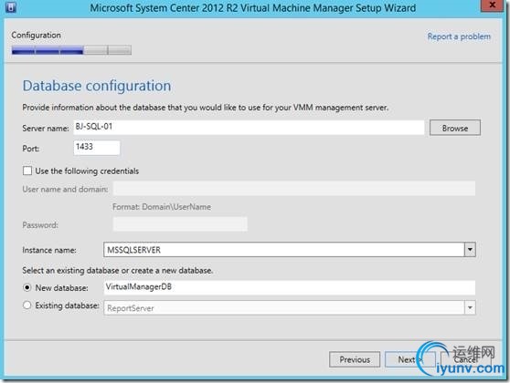Click the setup wizard icon in title bar
This screenshot has height=383, width=510.
coord(10,6)
